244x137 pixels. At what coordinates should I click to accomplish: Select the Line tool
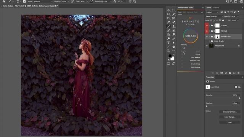coord(169,47)
